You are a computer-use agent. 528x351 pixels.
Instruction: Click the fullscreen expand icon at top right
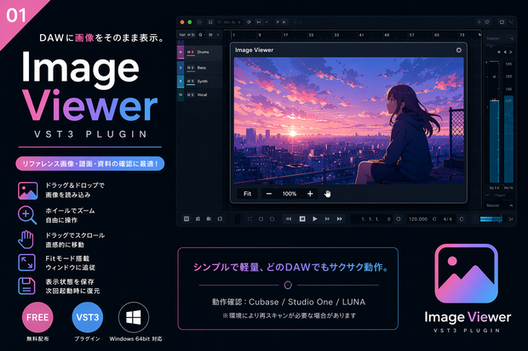(x=511, y=22)
